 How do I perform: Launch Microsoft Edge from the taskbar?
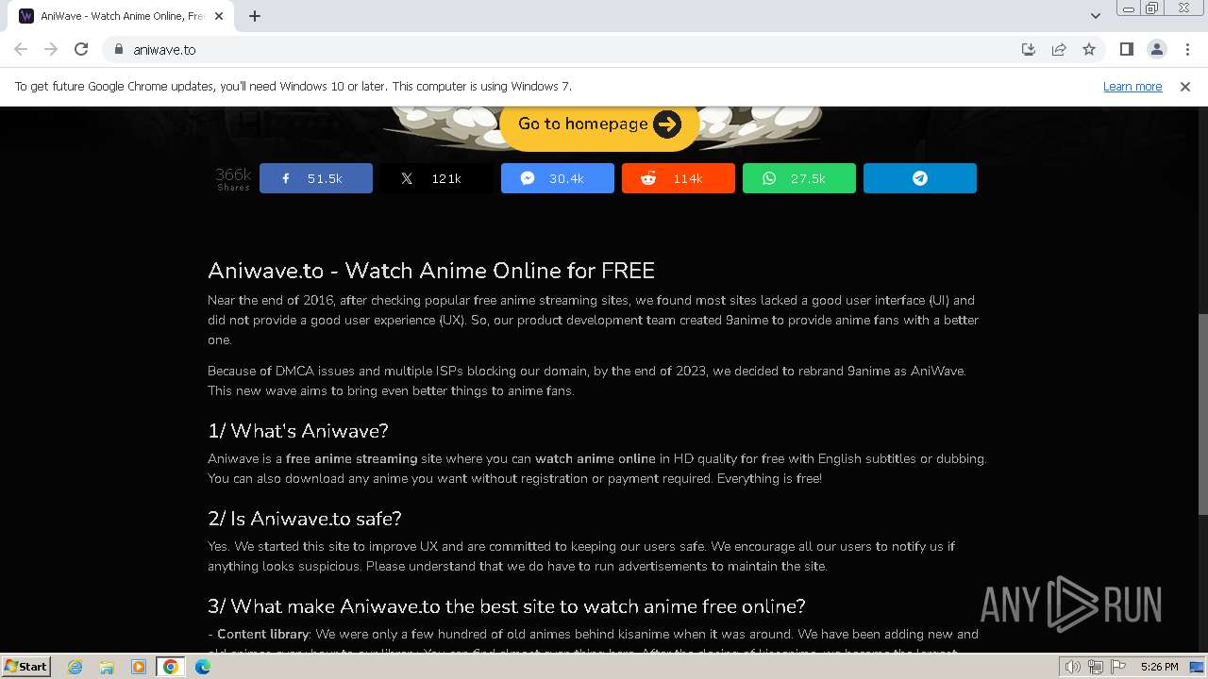pos(203,667)
